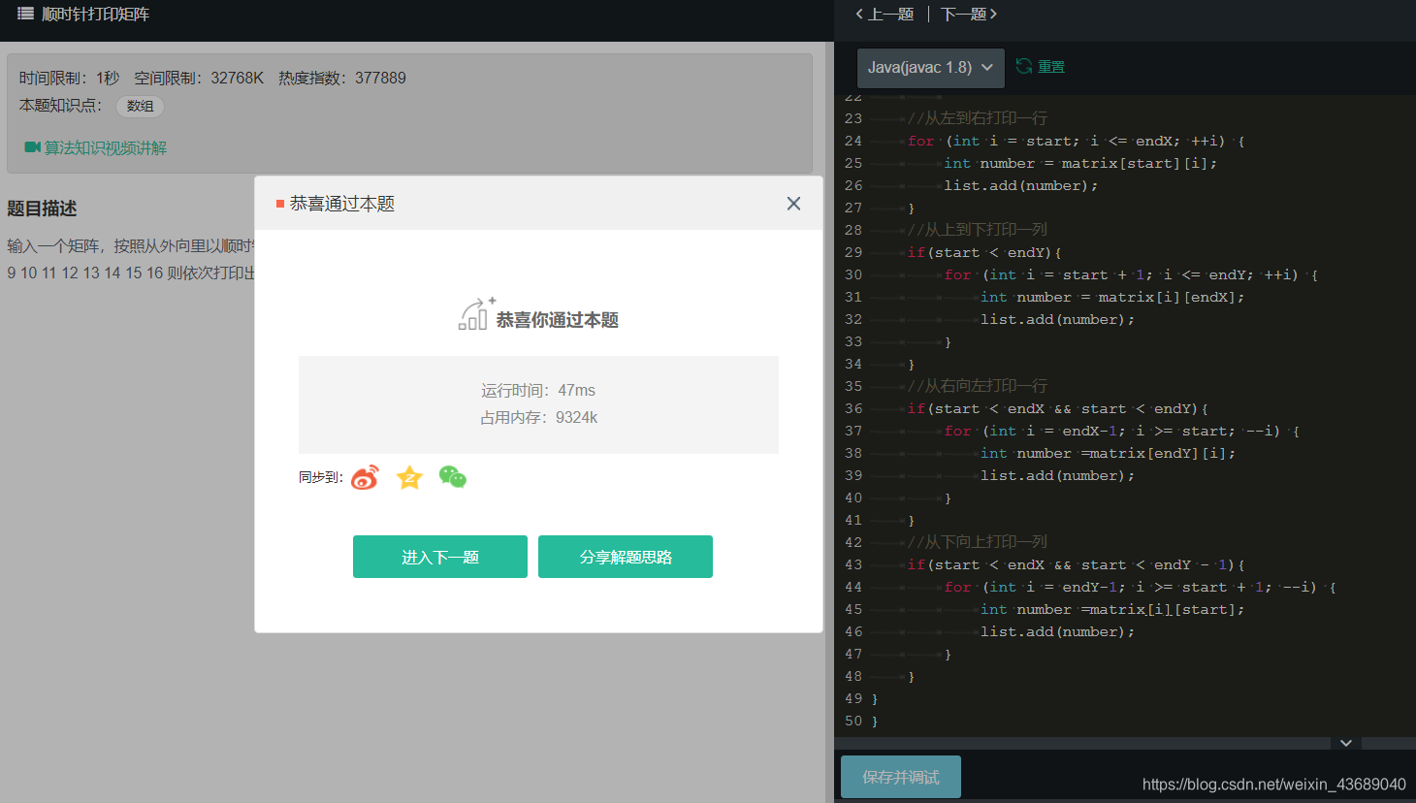Click the success chart icon in dialog
This screenshot has height=803, width=1416.
(x=475, y=314)
